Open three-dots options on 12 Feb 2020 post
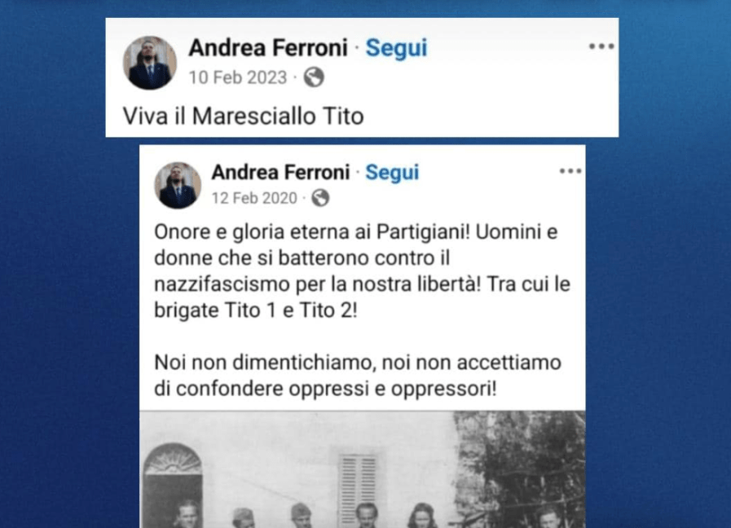Image resolution: width=731 pixels, height=528 pixels. click(570, 171)
